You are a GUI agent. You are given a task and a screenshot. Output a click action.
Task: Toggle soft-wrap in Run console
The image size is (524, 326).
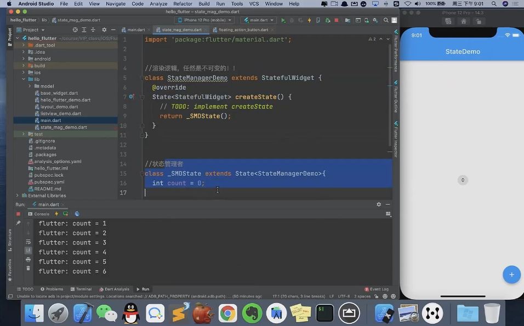pos(28,242)
